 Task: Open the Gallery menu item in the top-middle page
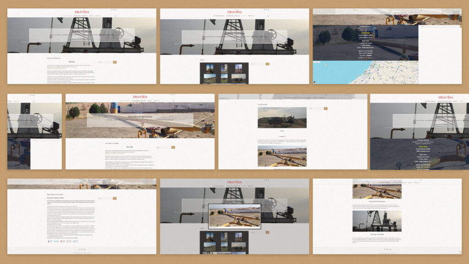[x=245, y=16]
